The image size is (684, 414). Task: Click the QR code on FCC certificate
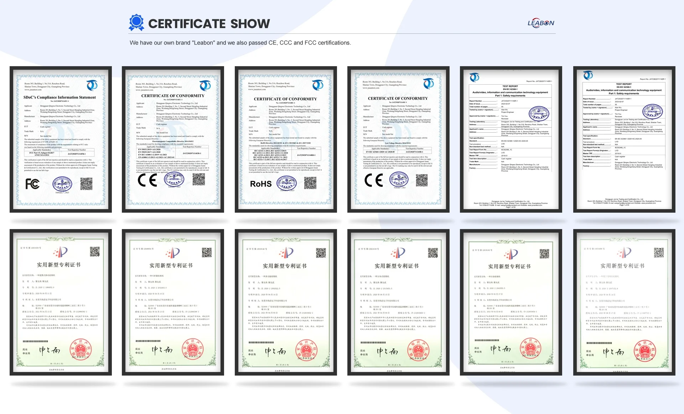pos(86,184)
